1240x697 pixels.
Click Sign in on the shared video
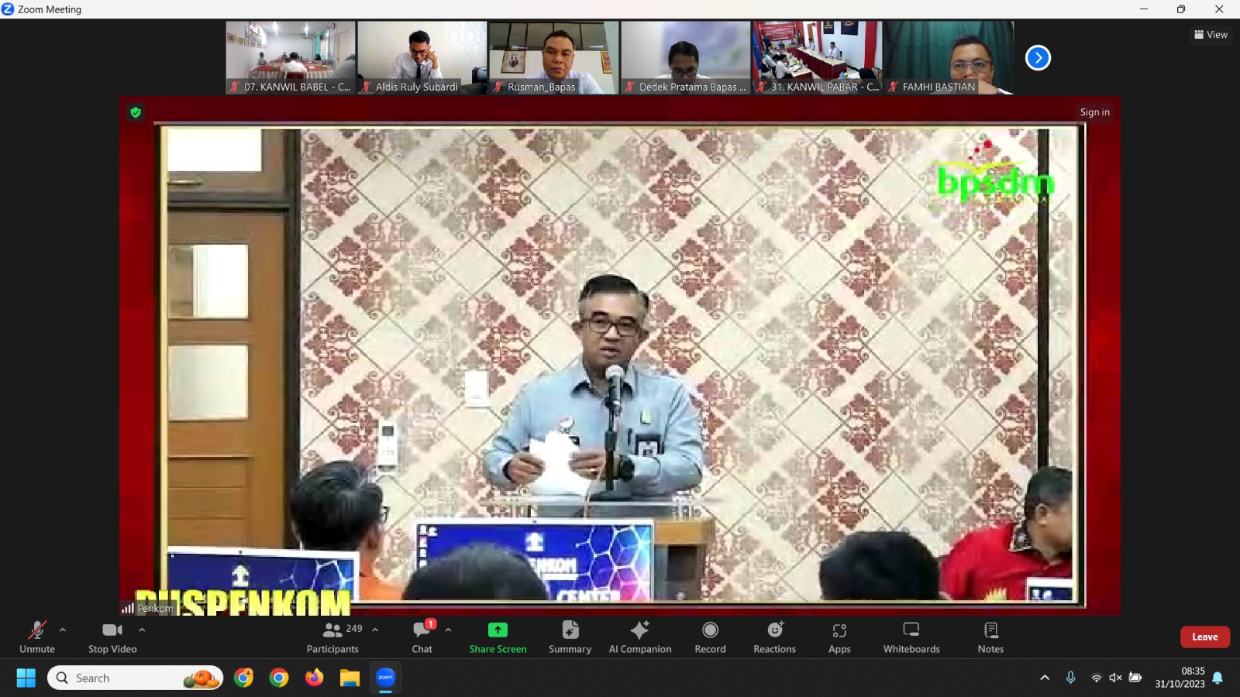(x=1094, y=112)
